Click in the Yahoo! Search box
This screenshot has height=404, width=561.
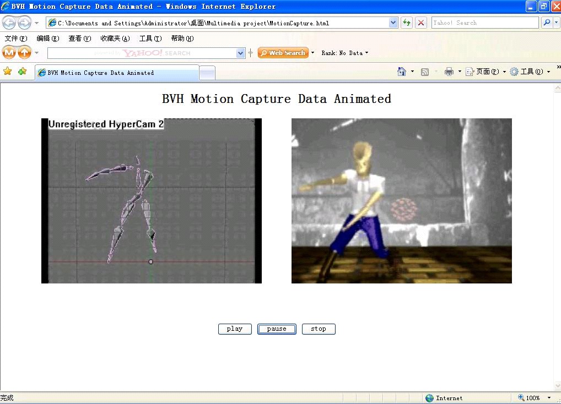[x=484, y=23]
